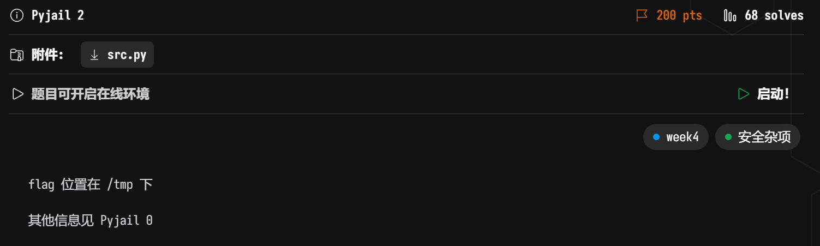Click the blue dot on week4 tag
The width and height of the screenshot is (820, 246).
(656, 137)
